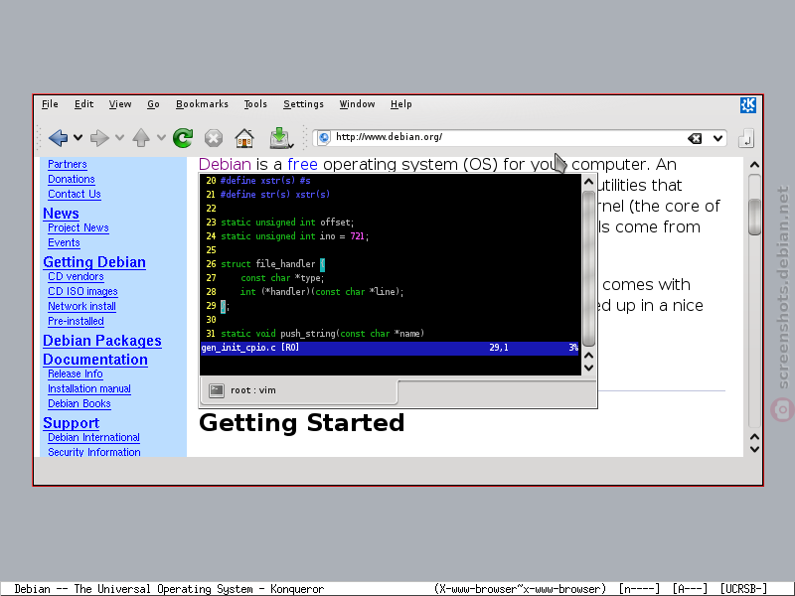The height and width of the screenshot is (596, 795).
Task: Click the page scrollbar lower up arrow
Action: (754, 436)
